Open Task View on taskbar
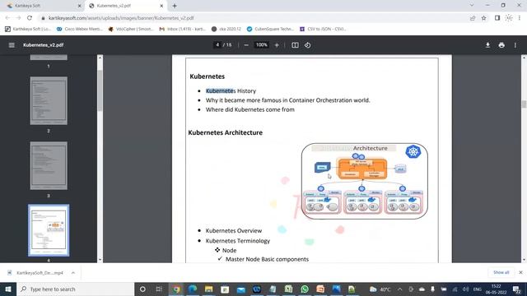The image size is (527, 296). pos(159,289)
